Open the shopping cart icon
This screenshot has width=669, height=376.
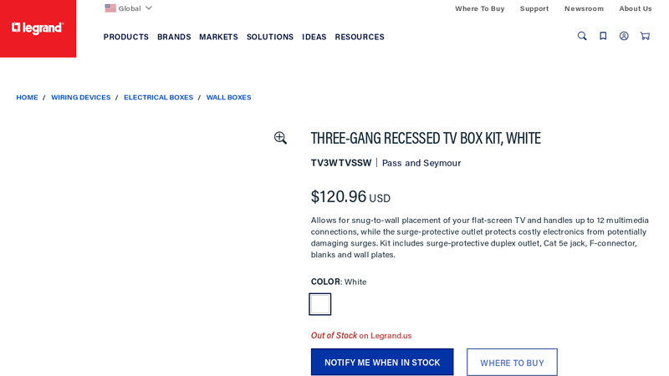[645, 36]
